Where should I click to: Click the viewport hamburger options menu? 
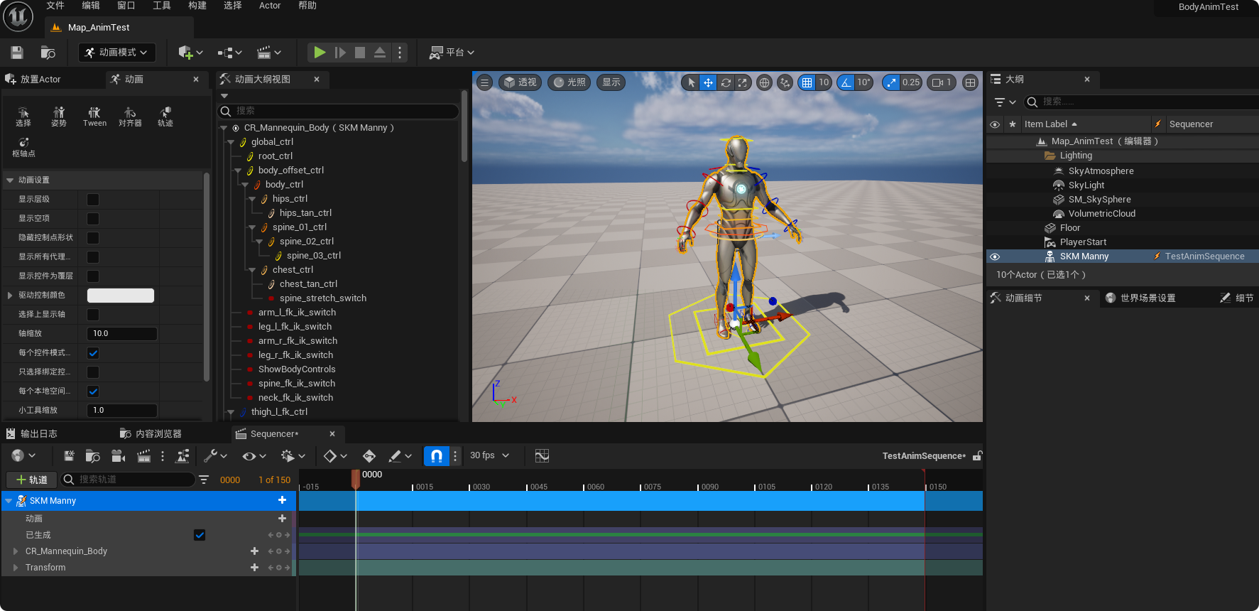click(484, 82)
